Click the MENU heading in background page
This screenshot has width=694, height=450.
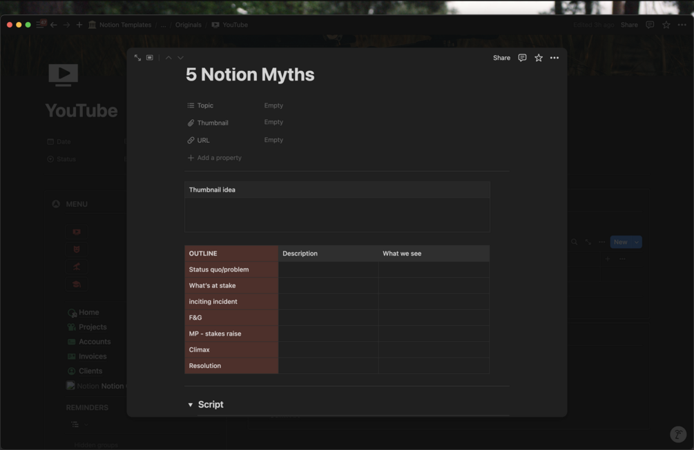point(77,204)
